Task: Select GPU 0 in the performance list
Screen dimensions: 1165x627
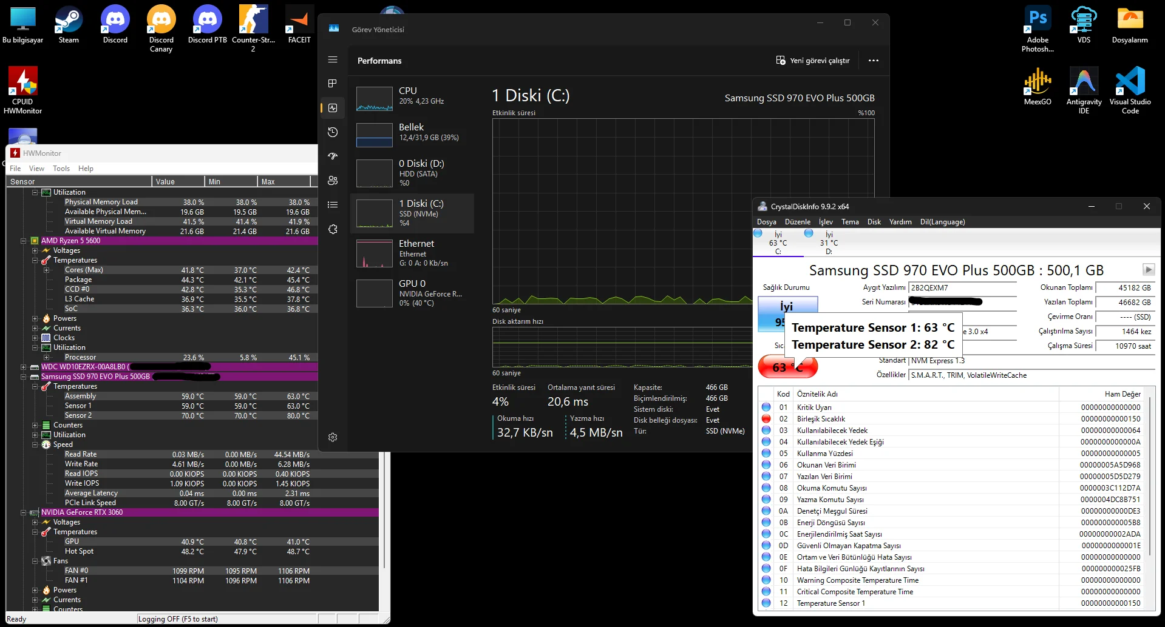Action: 412,293
